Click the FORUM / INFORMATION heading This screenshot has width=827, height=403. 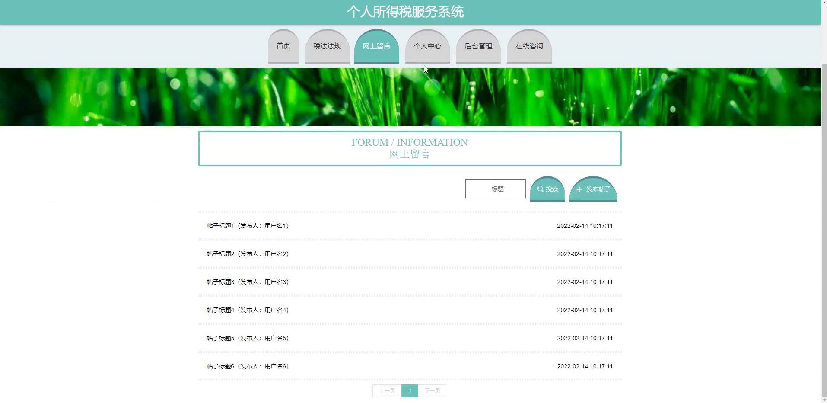[x=410, y=142]
